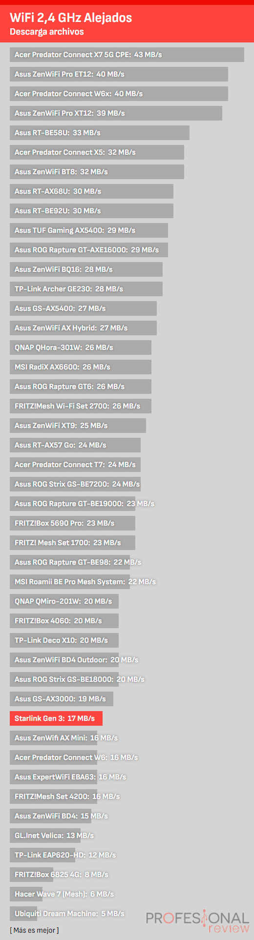Viewport: 254px width, 940px height.
Task: Click the WiFi 2,4 GHz Alejados title
Action: coord(71,18)
